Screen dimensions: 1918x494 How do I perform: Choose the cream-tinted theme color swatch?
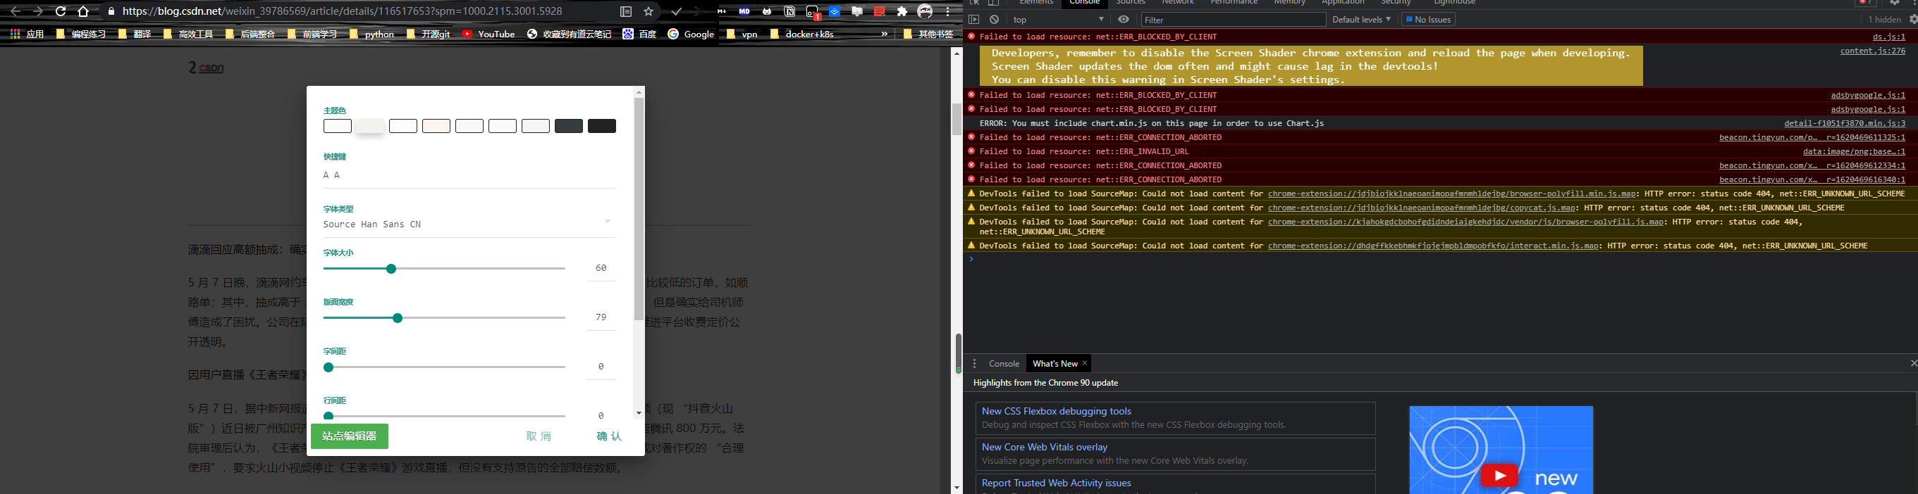[436, 126]
